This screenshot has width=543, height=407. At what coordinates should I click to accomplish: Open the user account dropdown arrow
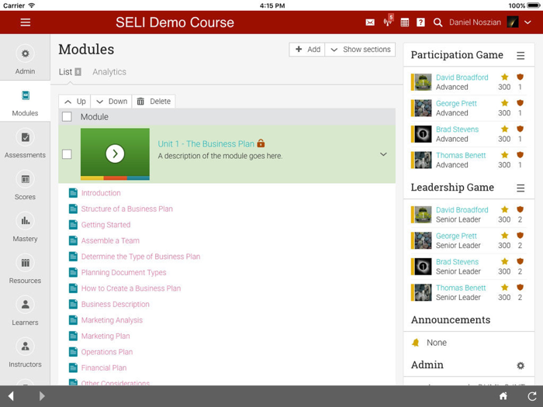coord(527,22)
